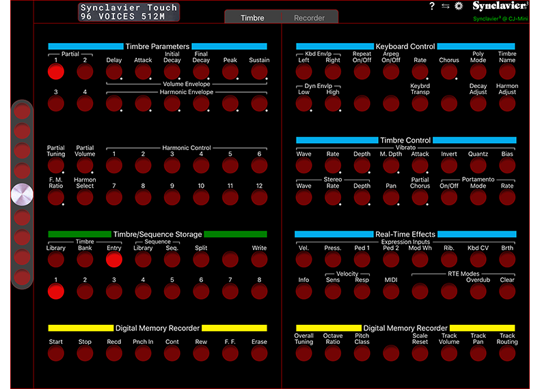Click the Pnch In button
Screen dimensions: 540x389
coord(143,354)
